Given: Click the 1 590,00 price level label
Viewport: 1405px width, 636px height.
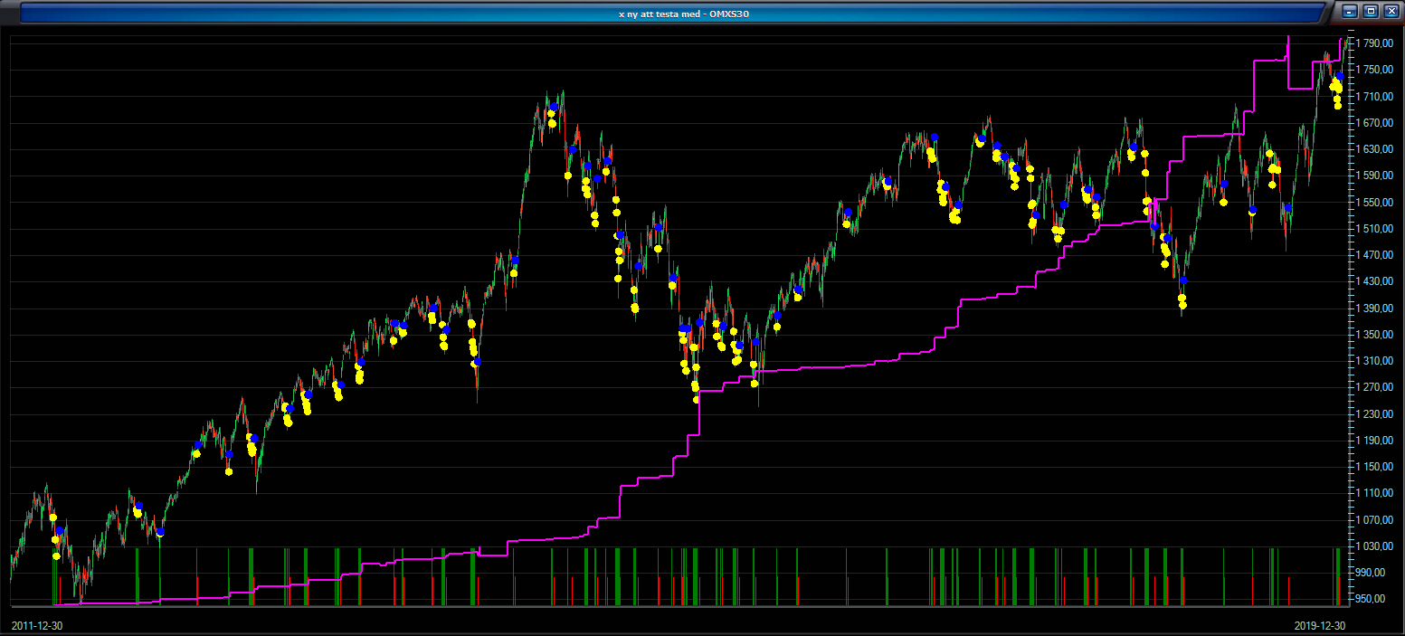Looking at the screenshot, I should coord(1377,176).
